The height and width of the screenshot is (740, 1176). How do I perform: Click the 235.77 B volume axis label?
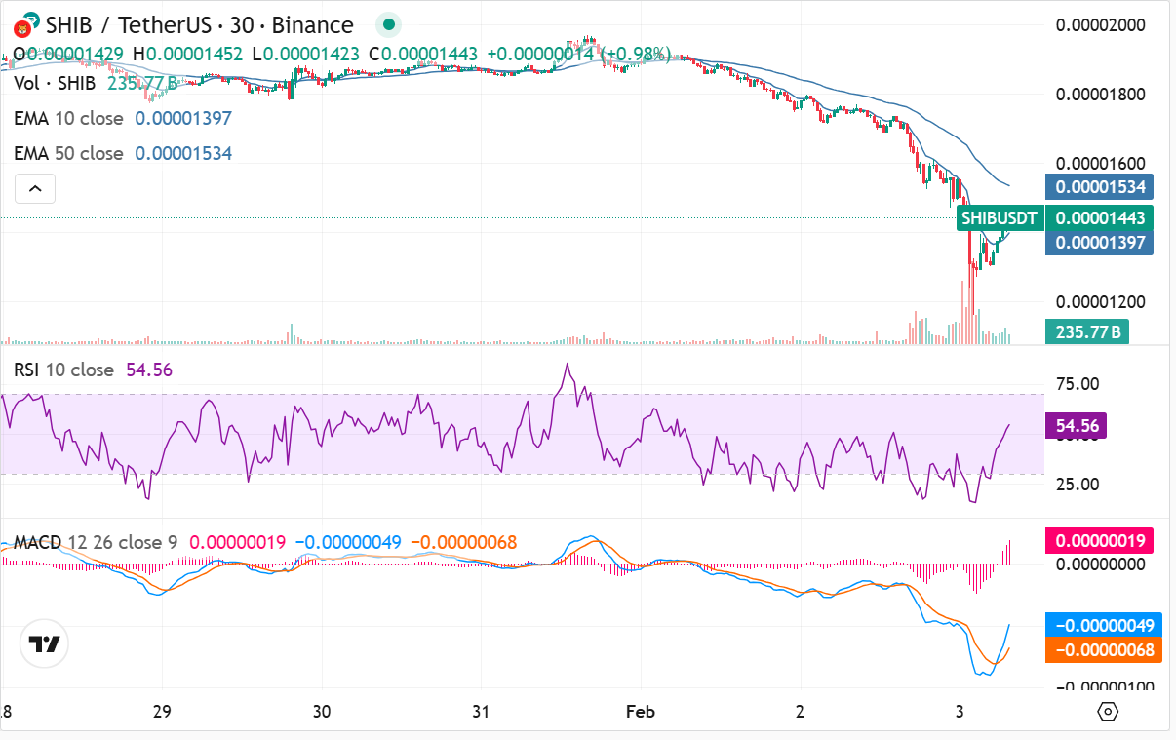point(1086,331)
